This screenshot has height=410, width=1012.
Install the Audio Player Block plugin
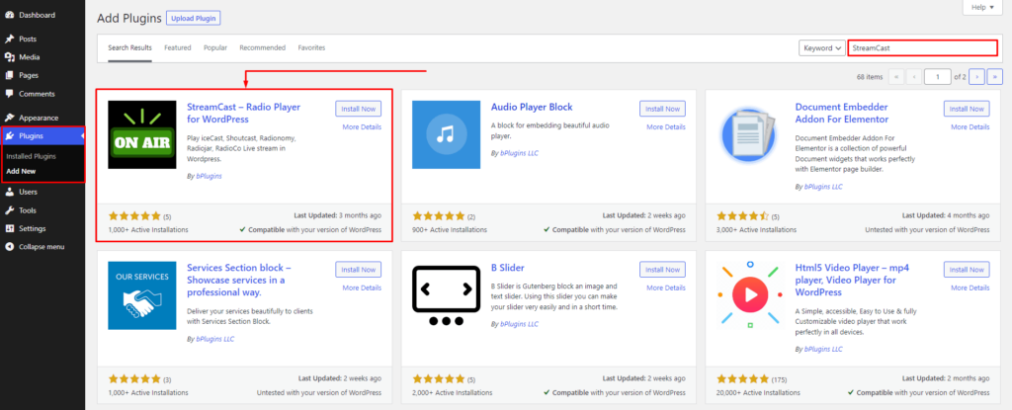click(662, 109)
